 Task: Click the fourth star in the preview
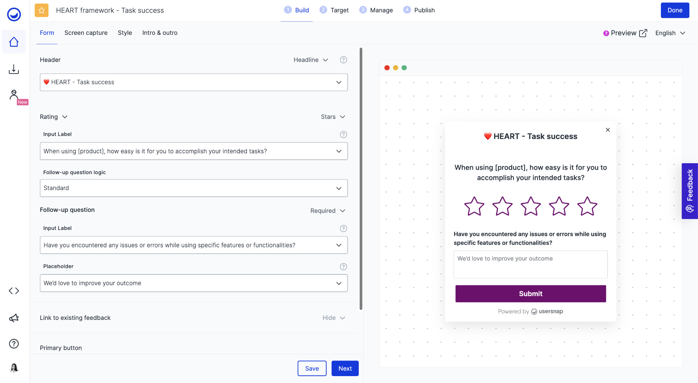(559, 206)
